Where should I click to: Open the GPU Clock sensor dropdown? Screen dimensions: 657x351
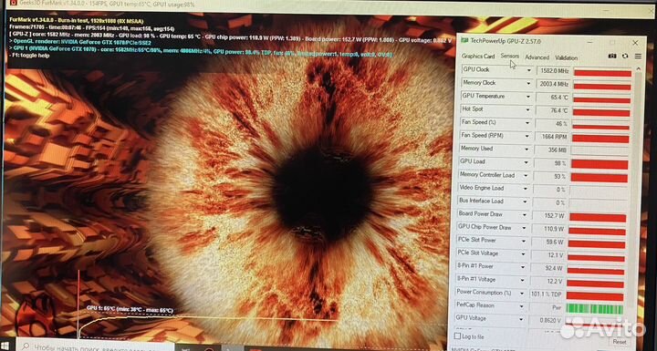(x=528, y=70)
